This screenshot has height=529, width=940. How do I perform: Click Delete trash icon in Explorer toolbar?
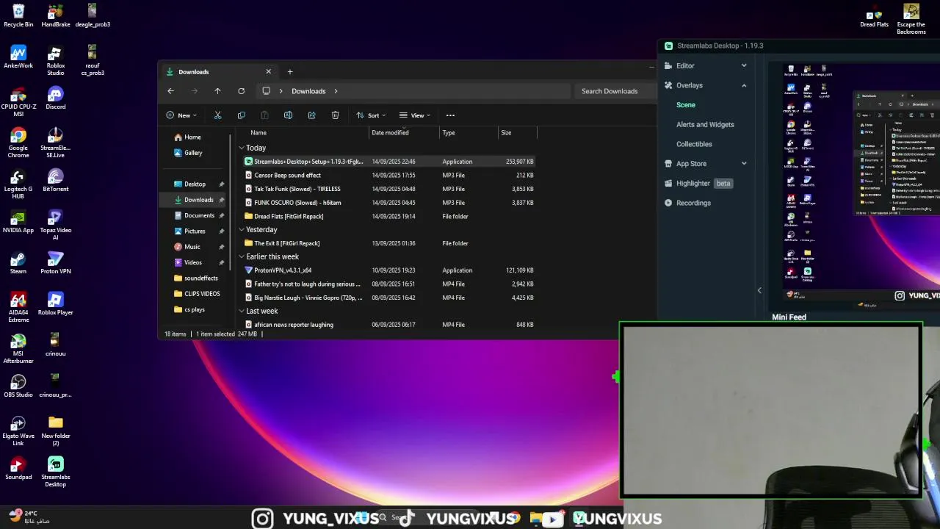click(335, 115)
